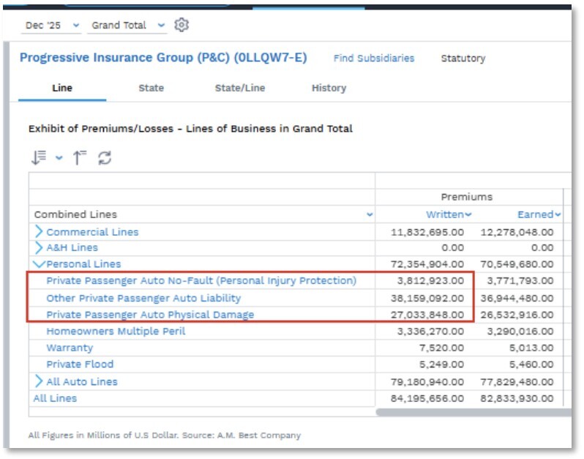Switch to the State tab
Screen dimensions: 584x459
click(151, 88)
